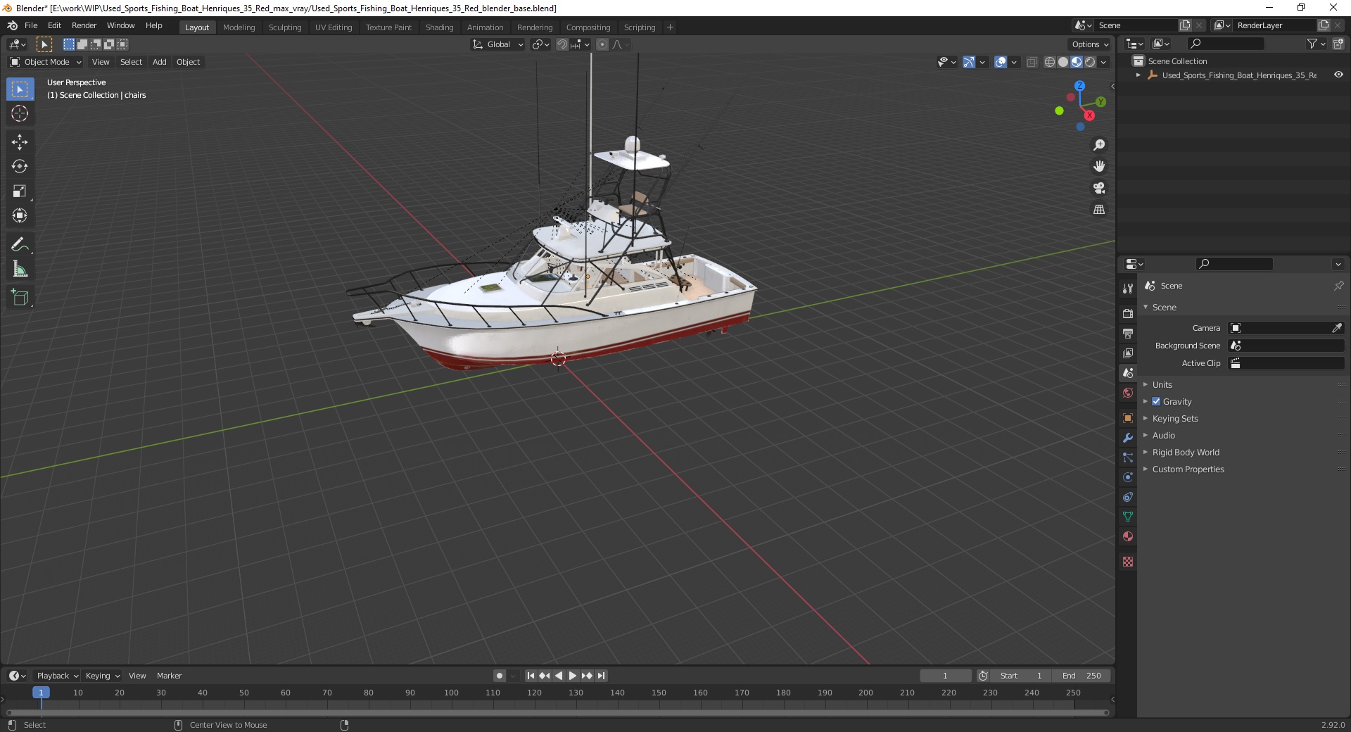This screenshot has width=1351, height=732.
Task: Click the pan view hand icon
Action: (1099, 167)
